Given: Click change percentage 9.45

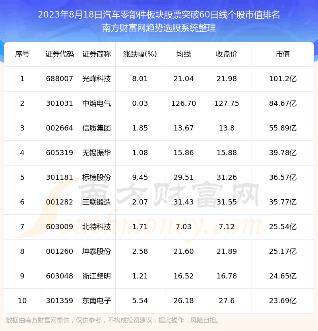Looking at the screenshot, I should coord(140,177).
